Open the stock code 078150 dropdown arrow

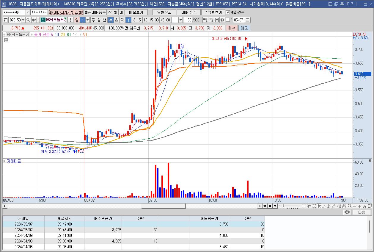pyautogui.click(x=23, y=20)
